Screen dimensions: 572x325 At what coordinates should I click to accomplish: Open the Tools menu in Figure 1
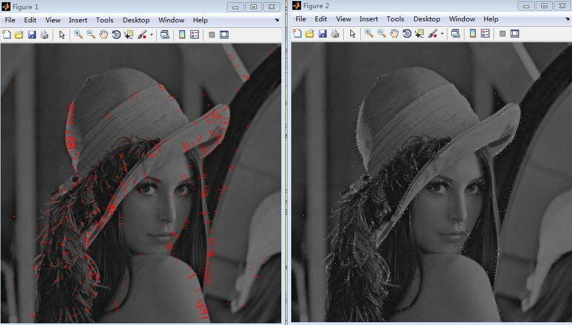(105, 20)
